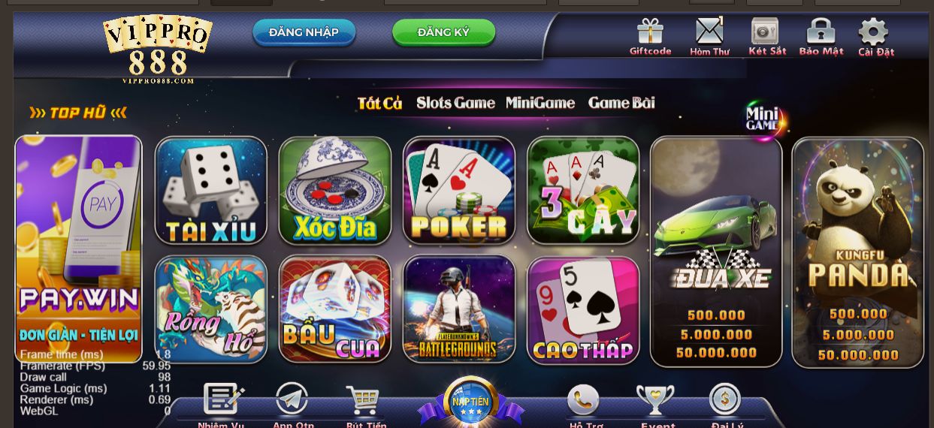Open Cài Đặt gear settings
Screen dimensions: 934x428
[873, 32]
